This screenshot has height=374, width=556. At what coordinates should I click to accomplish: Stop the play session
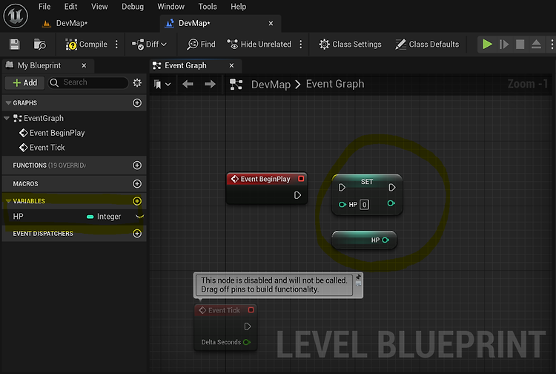tap(520, 45)
